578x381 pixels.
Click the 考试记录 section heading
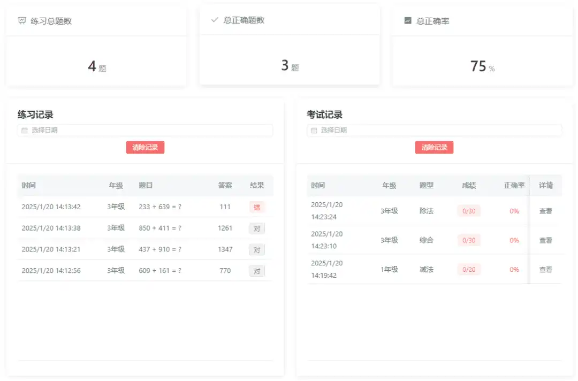click(325, 115)
